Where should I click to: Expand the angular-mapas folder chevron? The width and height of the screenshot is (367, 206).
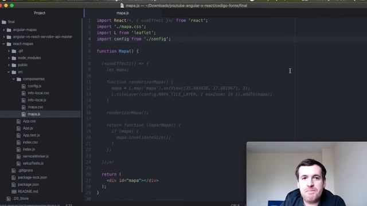tap(4, 30)
